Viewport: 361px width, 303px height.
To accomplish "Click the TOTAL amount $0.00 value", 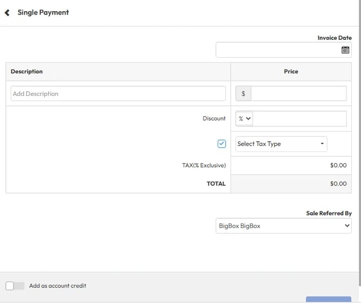I will point(338,184).
